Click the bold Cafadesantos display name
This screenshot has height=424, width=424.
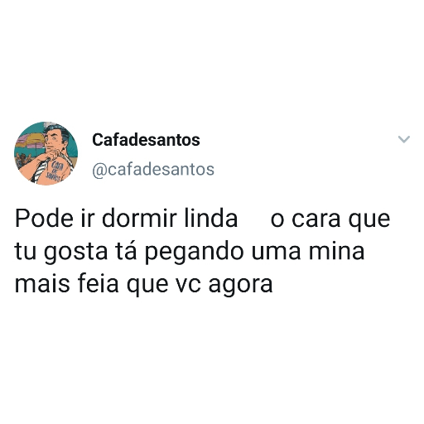[146, 140]
